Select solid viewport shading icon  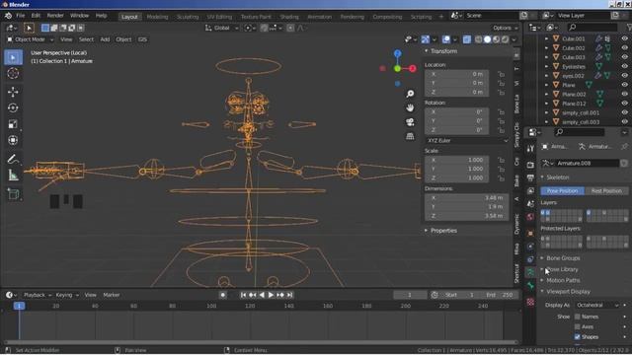(487, 39)
